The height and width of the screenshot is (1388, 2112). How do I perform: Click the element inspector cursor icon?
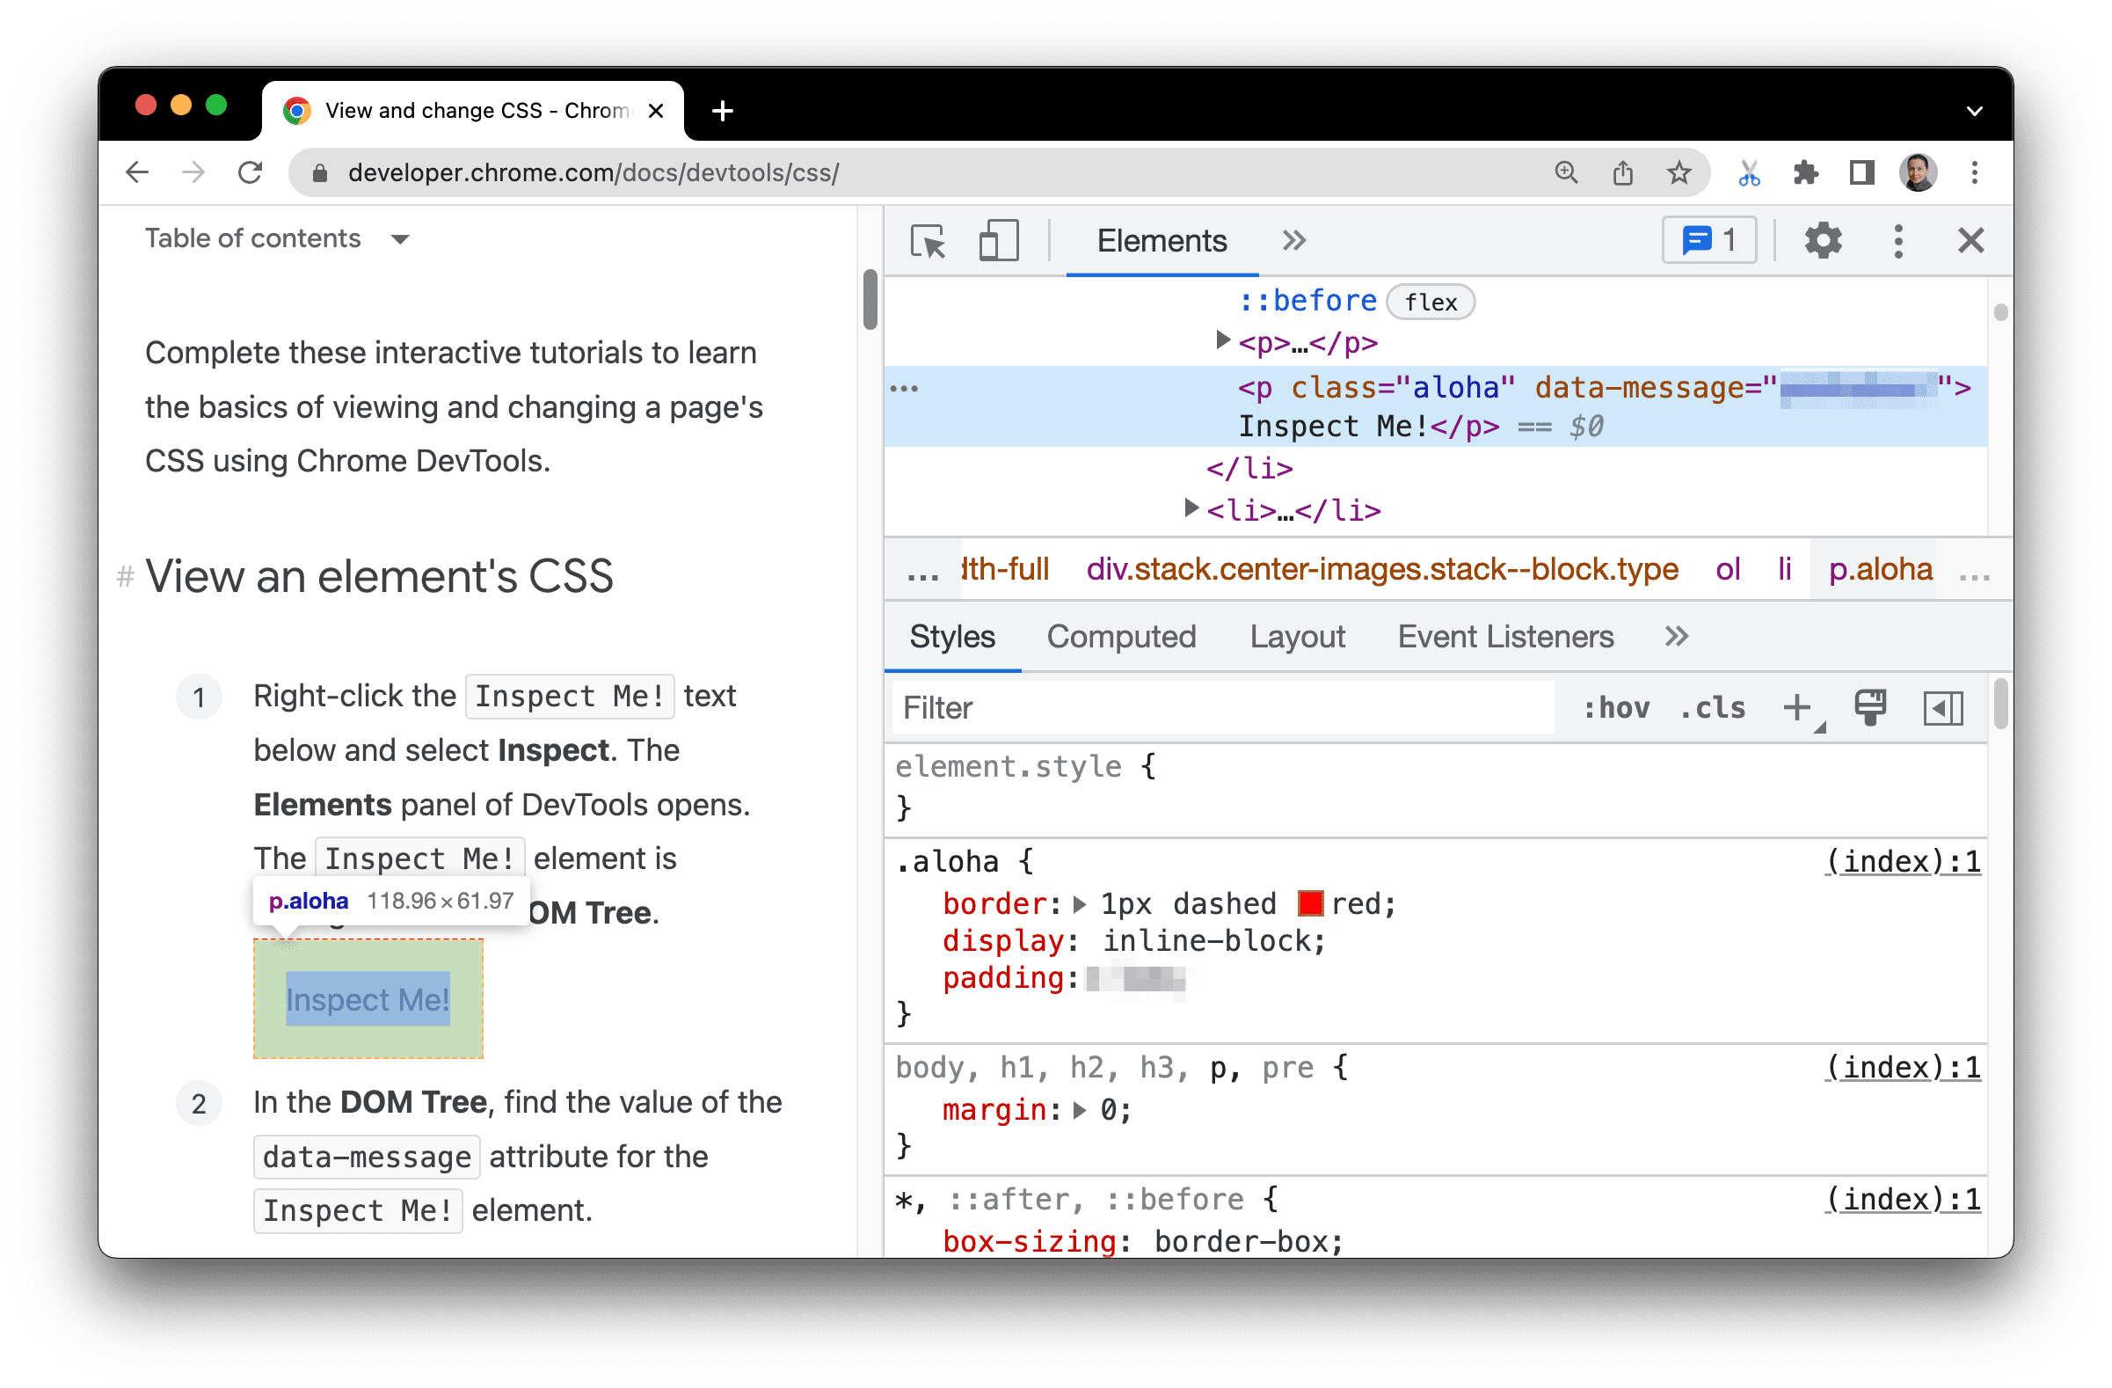click(930, 240)
